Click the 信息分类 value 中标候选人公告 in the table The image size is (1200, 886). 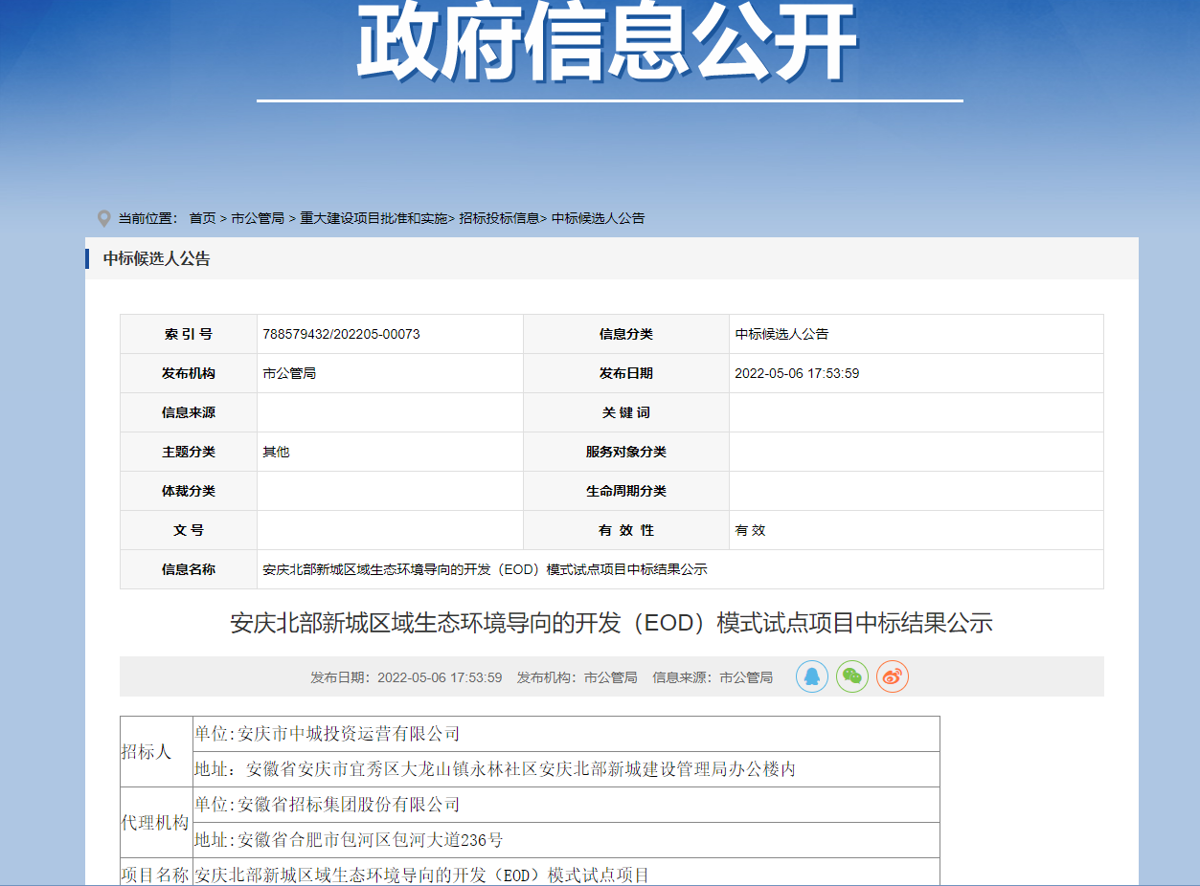tap(781, 334)
